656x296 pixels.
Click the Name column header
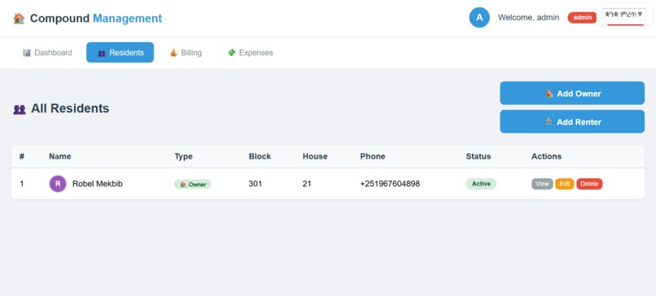coord(60,156)
